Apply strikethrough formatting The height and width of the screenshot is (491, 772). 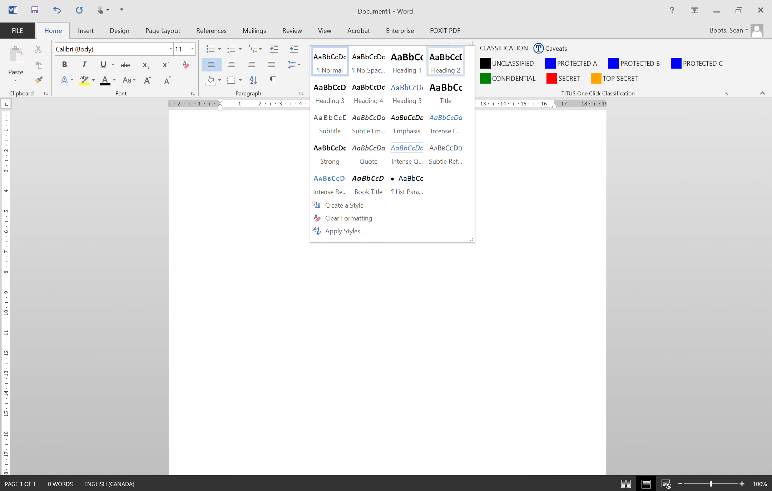[125, 65]
